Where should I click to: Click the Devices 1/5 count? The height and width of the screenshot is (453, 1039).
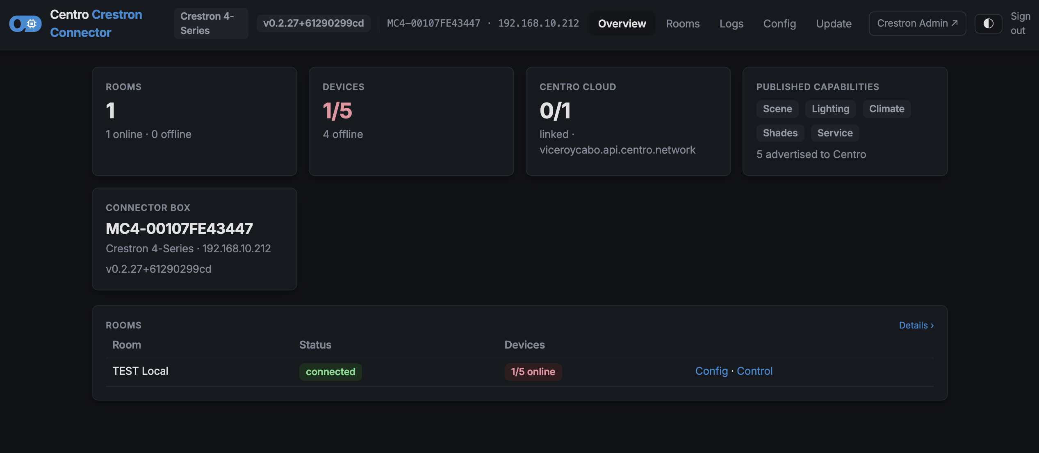coord(337,111)
